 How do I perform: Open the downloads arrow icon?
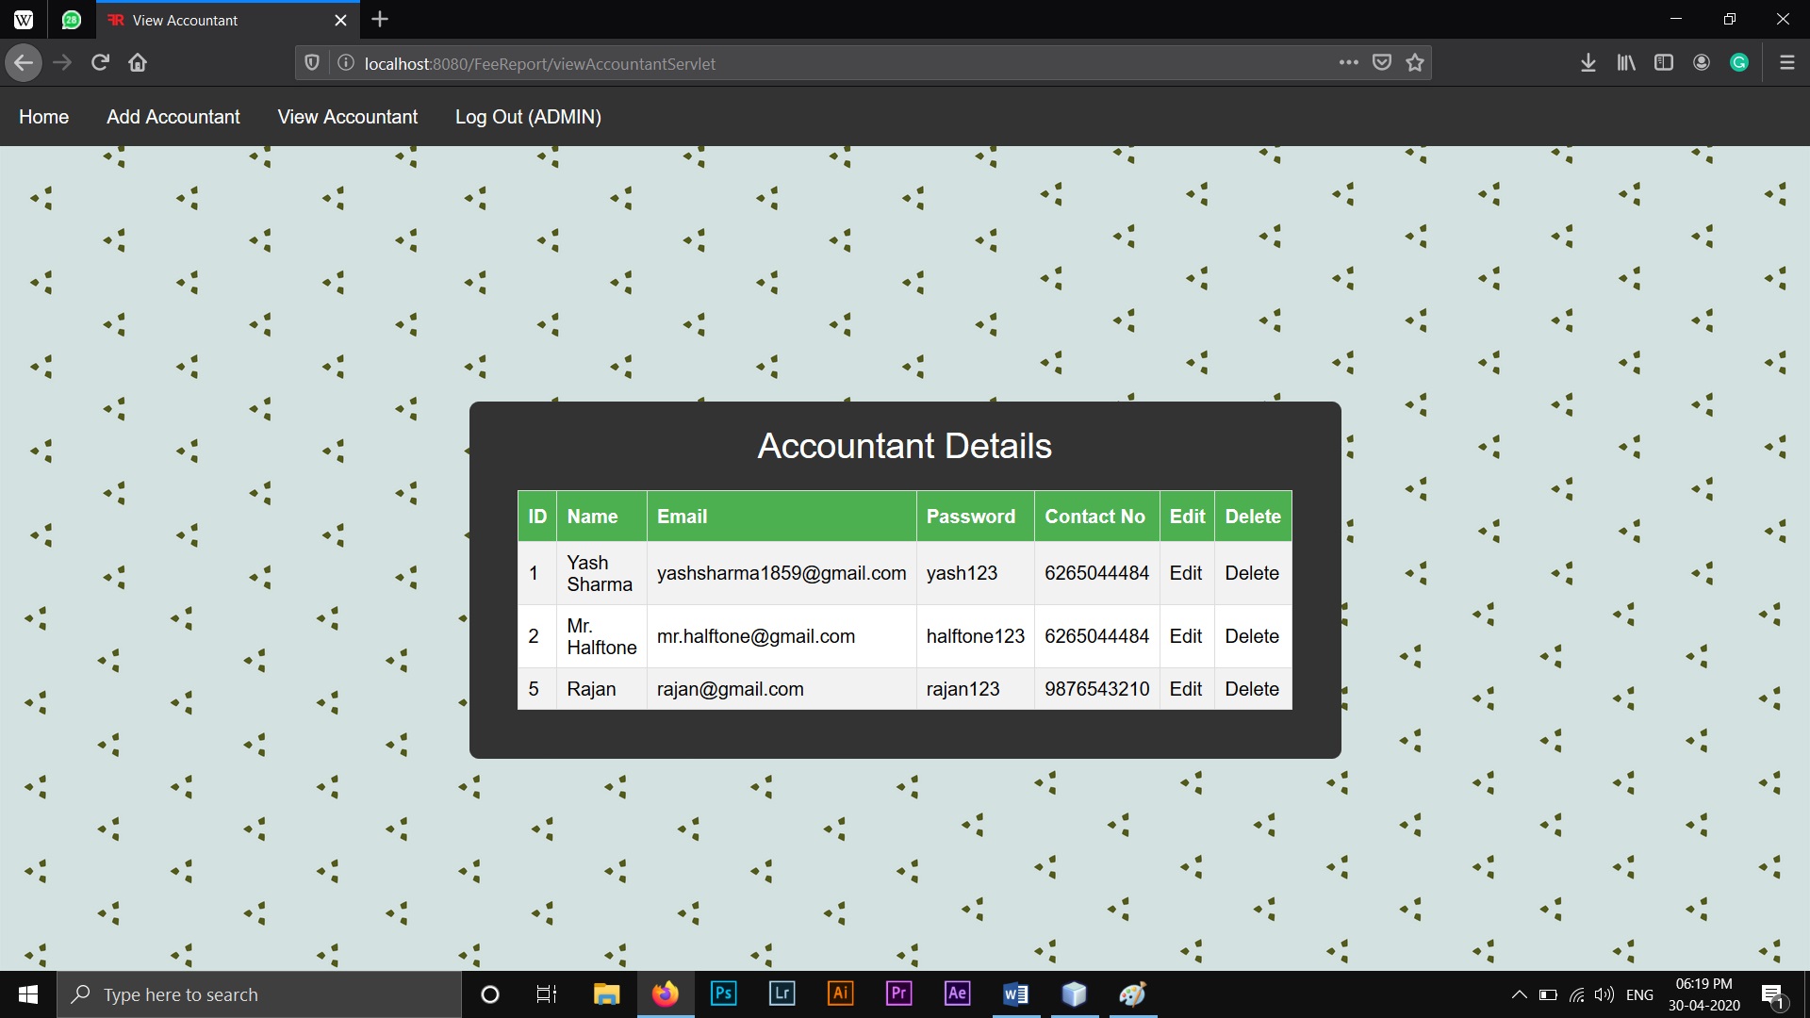(x=1588, y=63)
